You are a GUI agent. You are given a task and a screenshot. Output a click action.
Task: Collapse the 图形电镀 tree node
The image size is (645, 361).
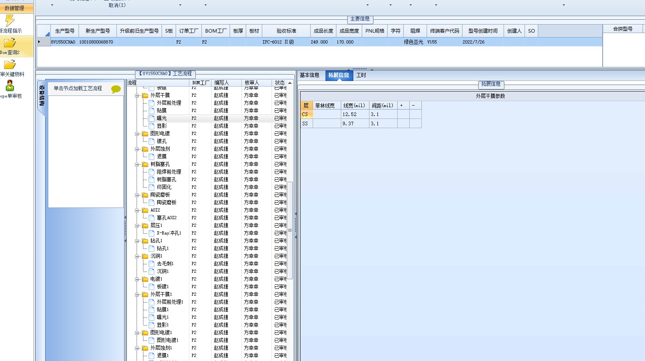coord(137,134)
